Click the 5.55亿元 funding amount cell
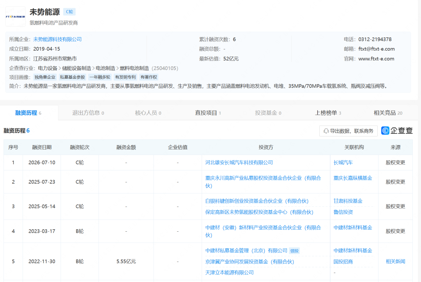Viewport: 421px width, 282px height. 126,261
